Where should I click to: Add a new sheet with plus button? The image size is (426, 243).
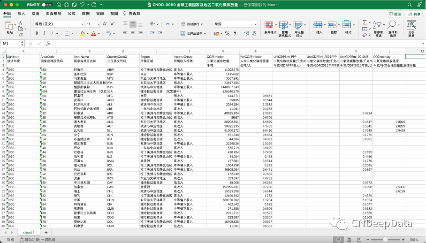click(46, 232)
